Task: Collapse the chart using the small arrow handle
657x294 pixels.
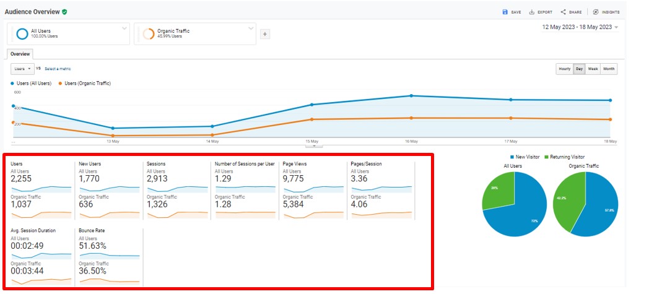Action: point(314,146)
